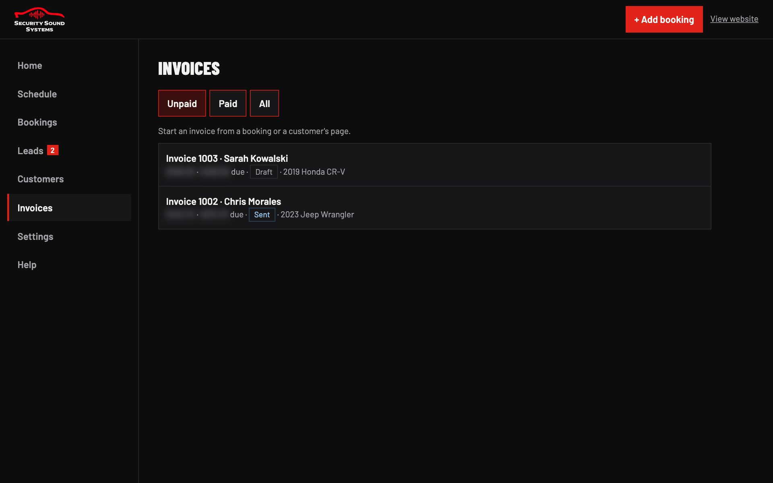
Task: Click the 'Start an invoice from a booking' hint
Action: click(254, 131)
